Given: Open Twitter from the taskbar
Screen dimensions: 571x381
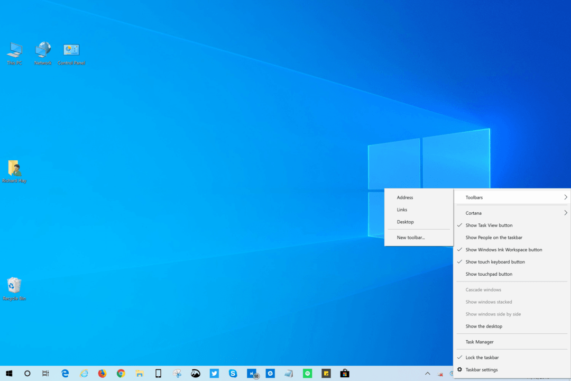Looking at the screenshot, I should tap(214, 373).
